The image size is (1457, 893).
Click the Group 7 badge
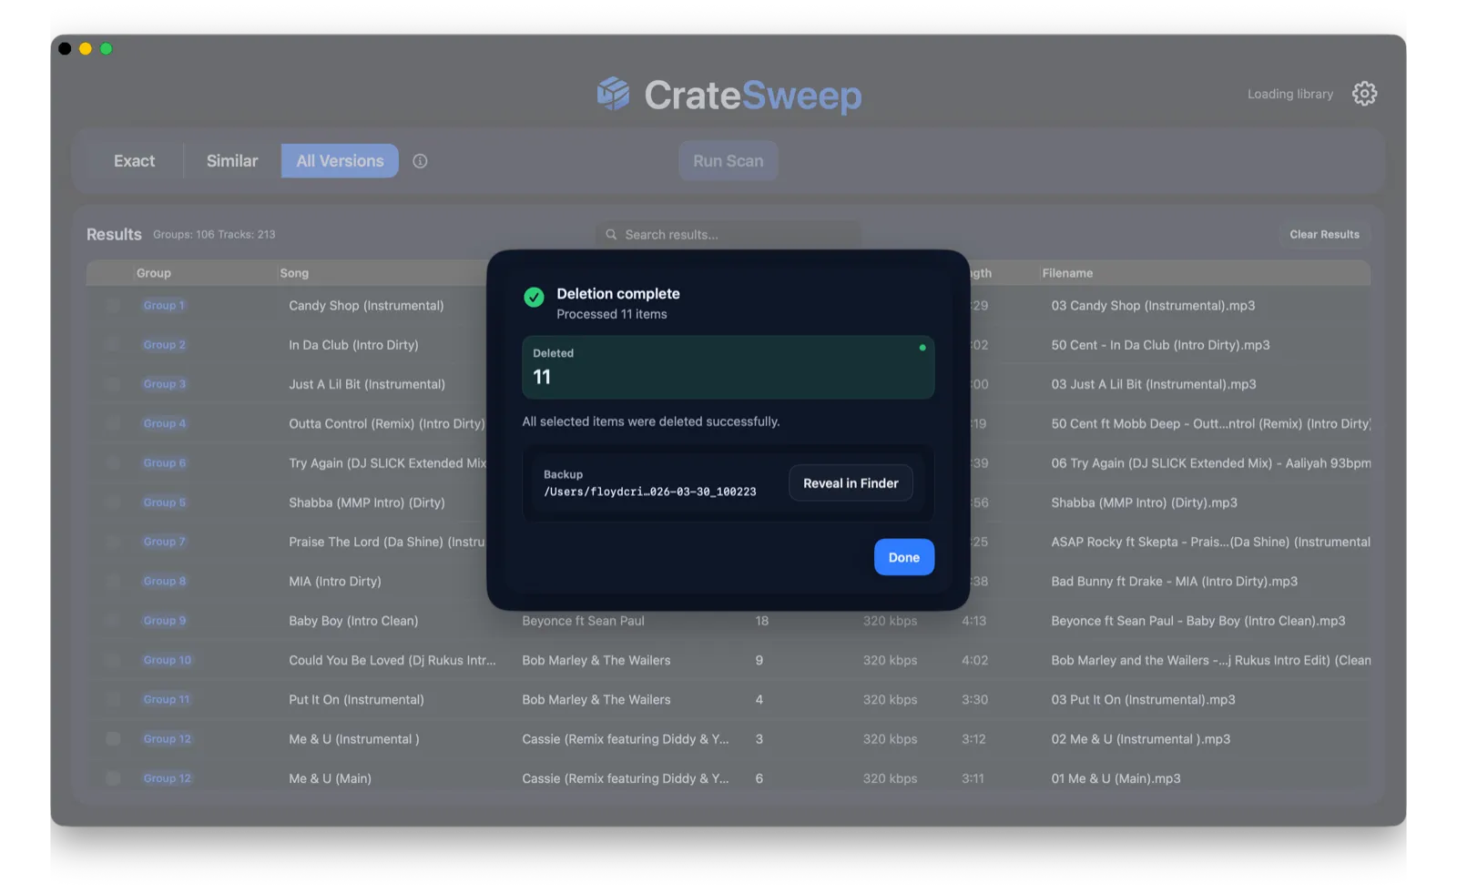[x=164, y=542]
